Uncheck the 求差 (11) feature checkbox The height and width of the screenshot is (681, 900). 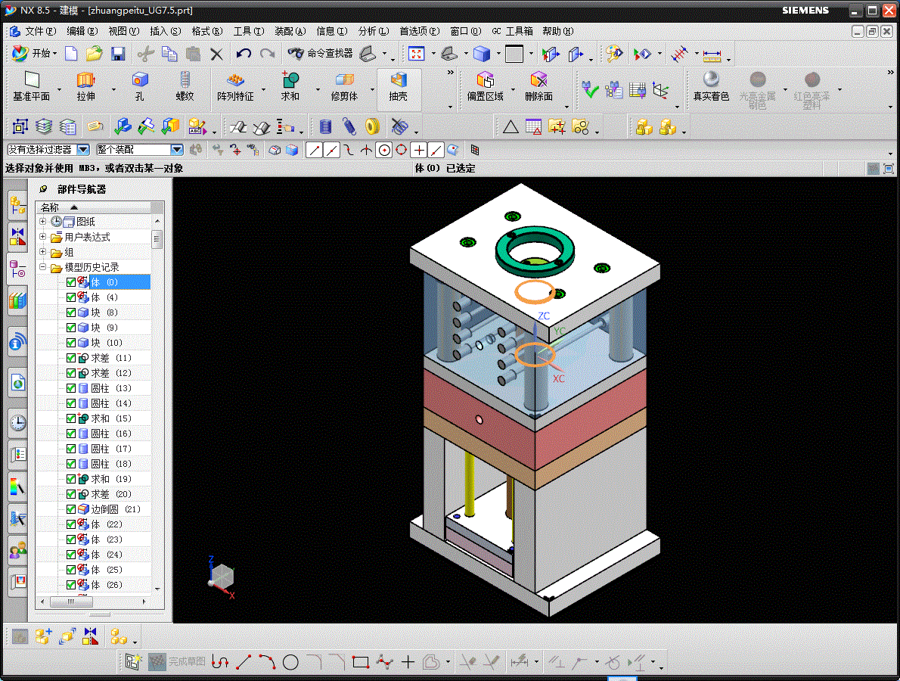click(x=70, y=358)
